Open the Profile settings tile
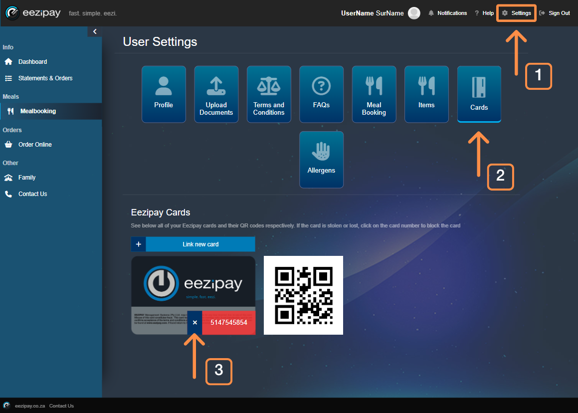The image size is (578, 413). tap(164, 94)
